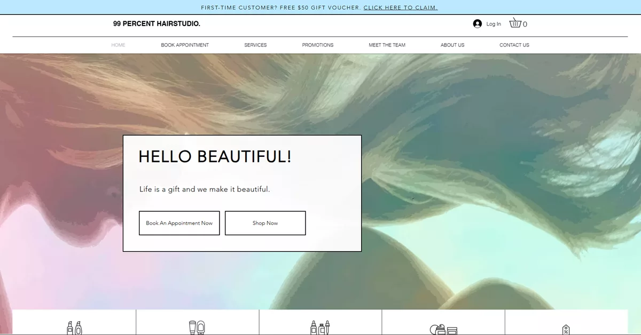Open the CONTACT US page
This screenshot has height=335, width=641.
click(x=514, y=45)
